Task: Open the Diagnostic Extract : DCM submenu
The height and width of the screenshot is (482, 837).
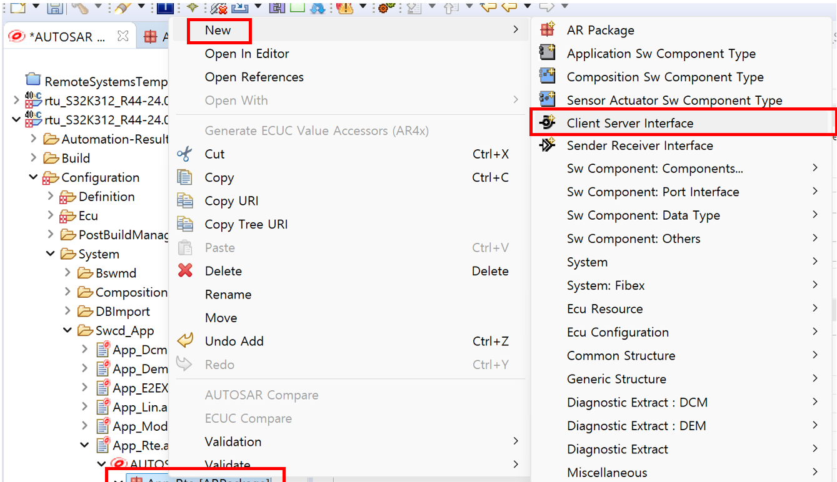Action: point(637,403)
